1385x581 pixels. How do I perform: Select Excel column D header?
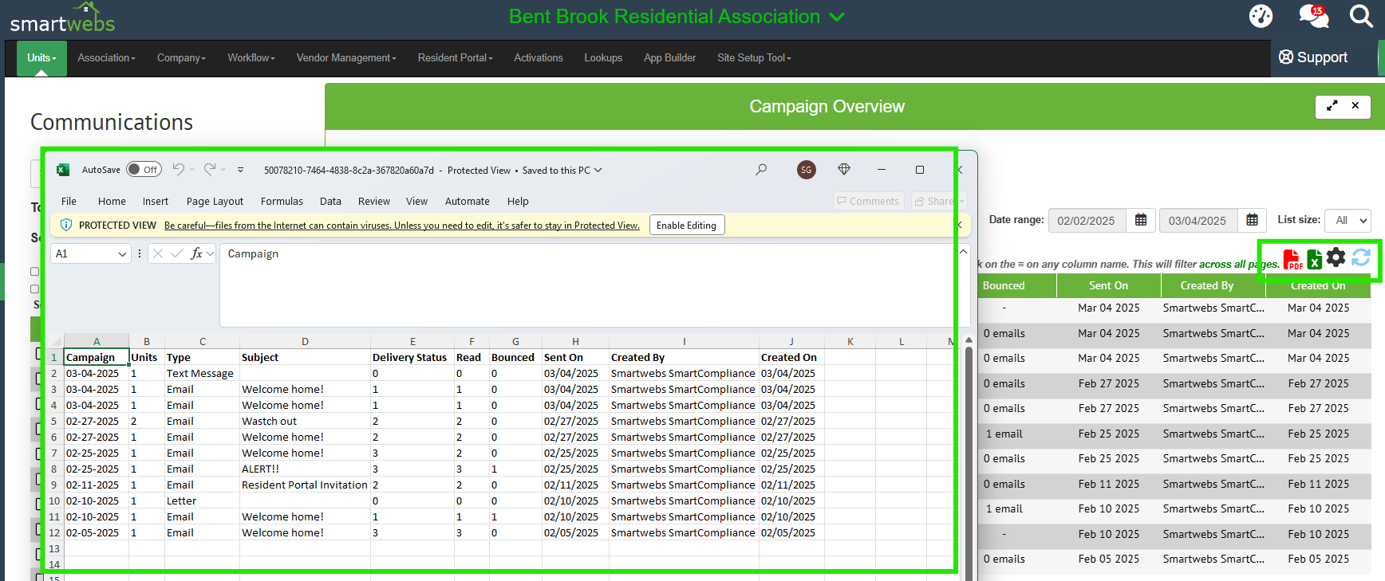tap(305, 341)
